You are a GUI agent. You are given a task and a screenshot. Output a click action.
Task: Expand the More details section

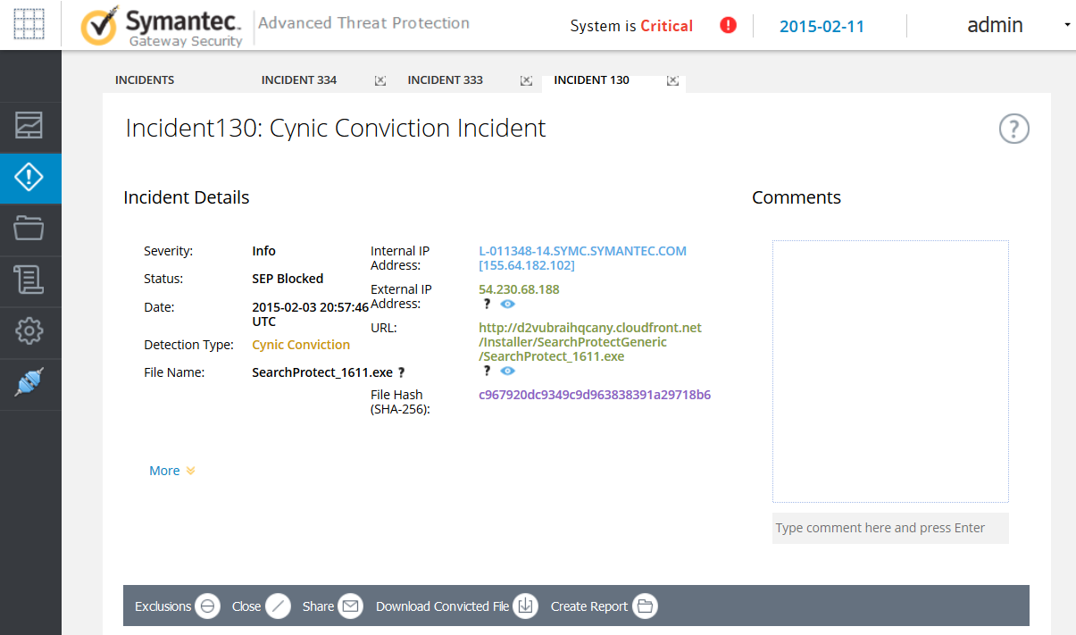pyautogui.click(x=172, y=471)
